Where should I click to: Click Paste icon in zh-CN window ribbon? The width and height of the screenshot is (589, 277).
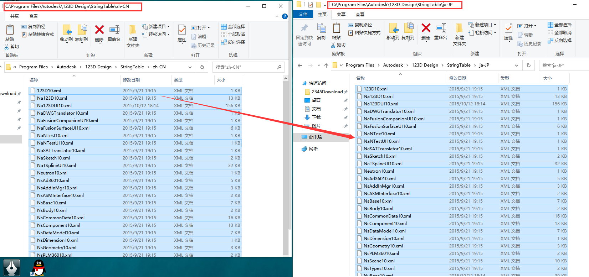click(10, 30)
